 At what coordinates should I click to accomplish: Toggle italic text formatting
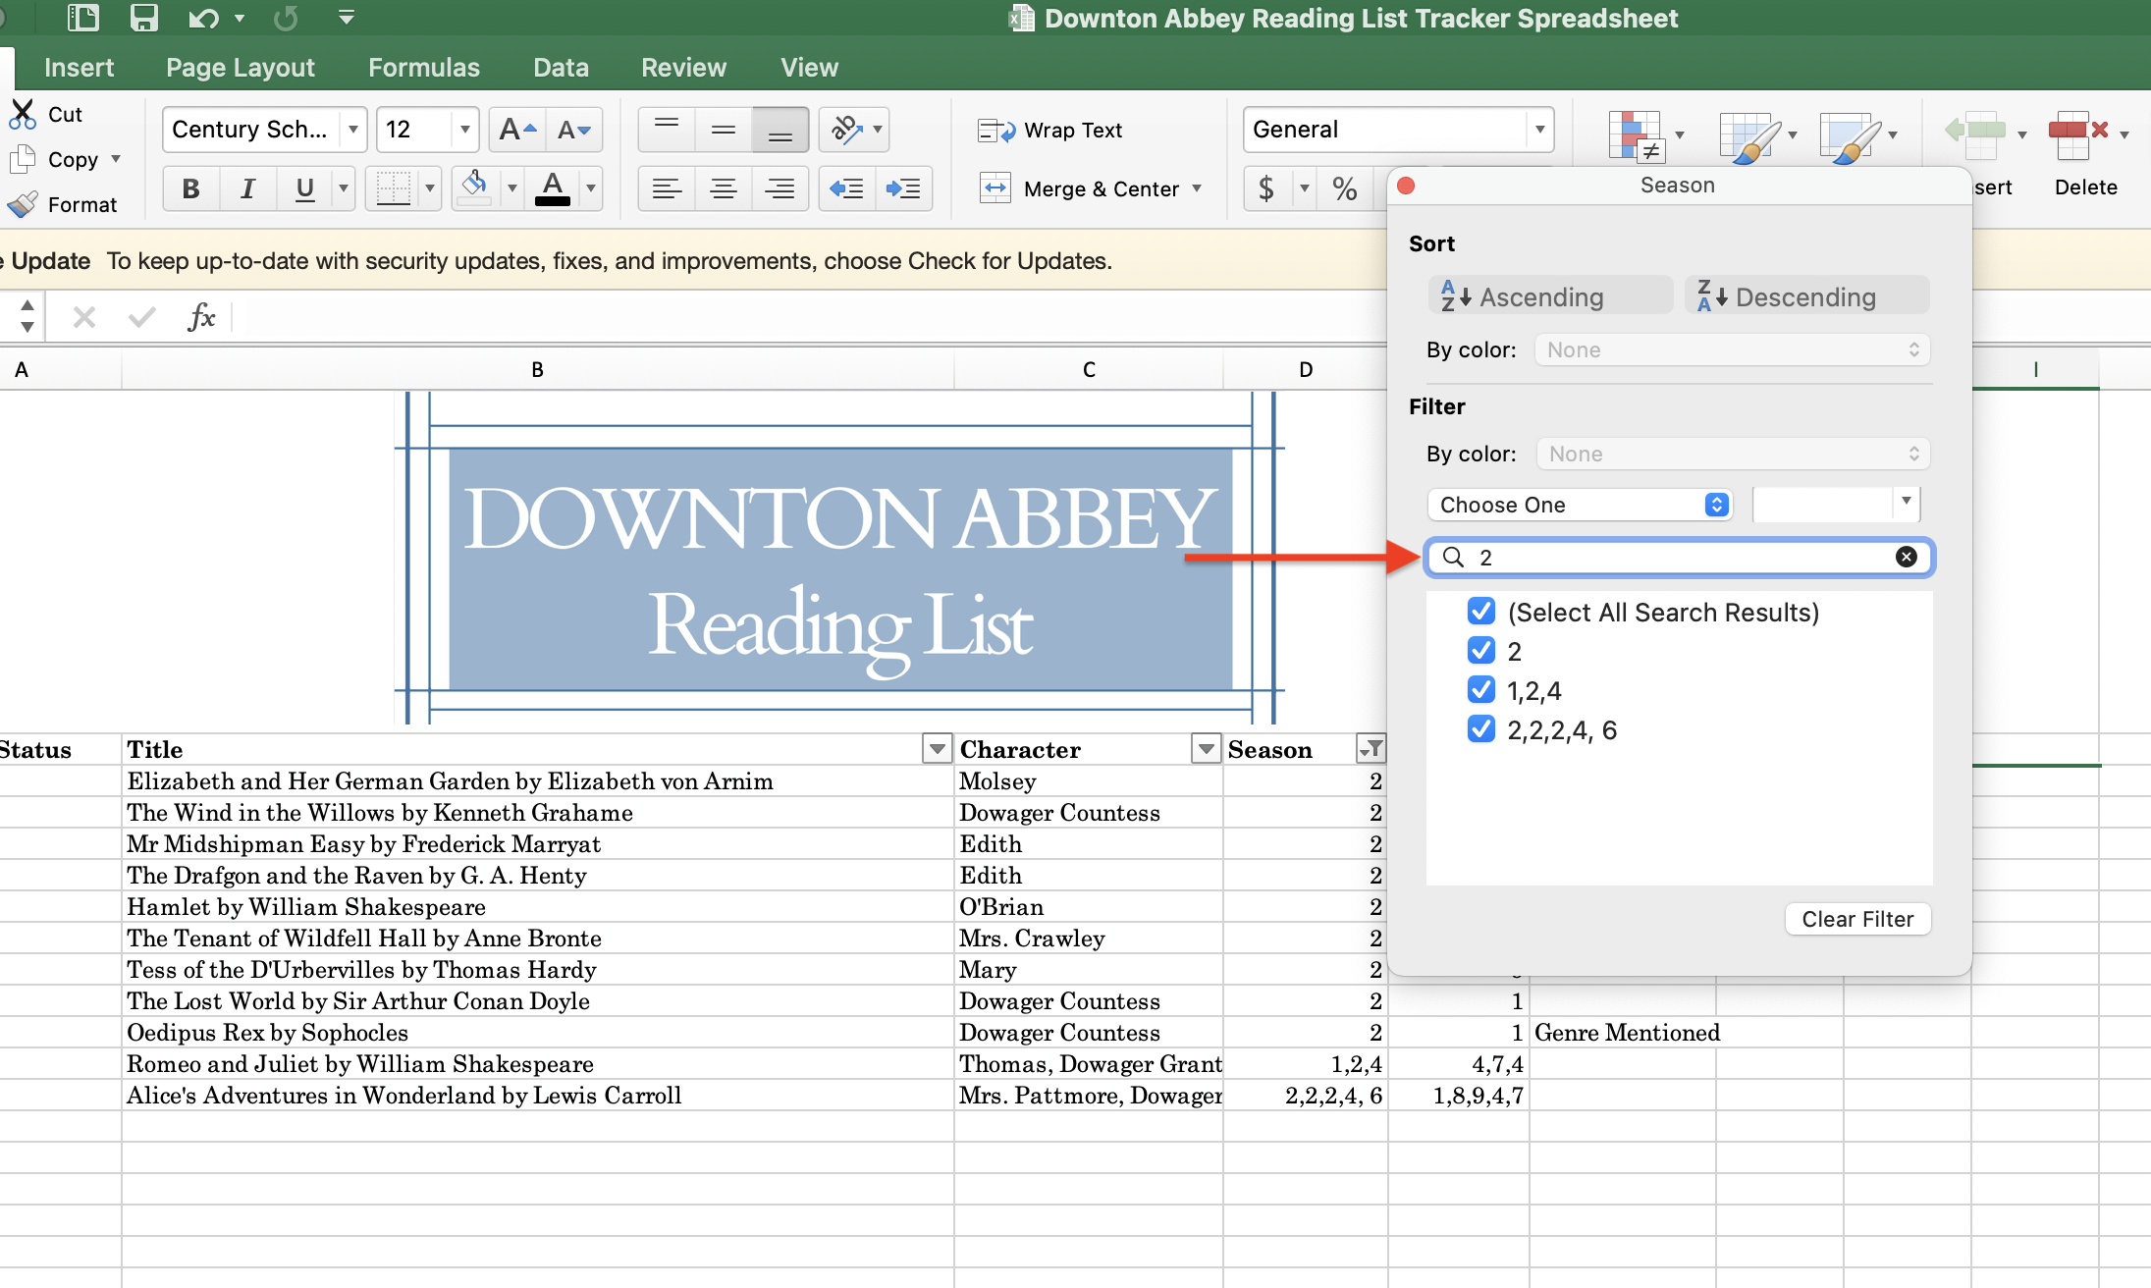(x=248, y=188)
